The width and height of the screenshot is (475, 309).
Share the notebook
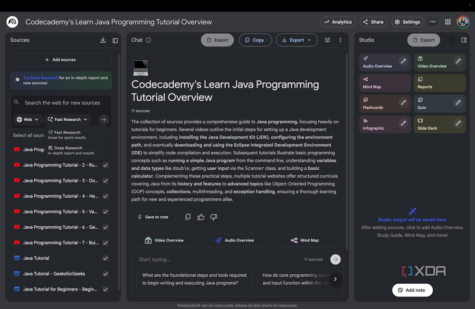click(373, 22)
